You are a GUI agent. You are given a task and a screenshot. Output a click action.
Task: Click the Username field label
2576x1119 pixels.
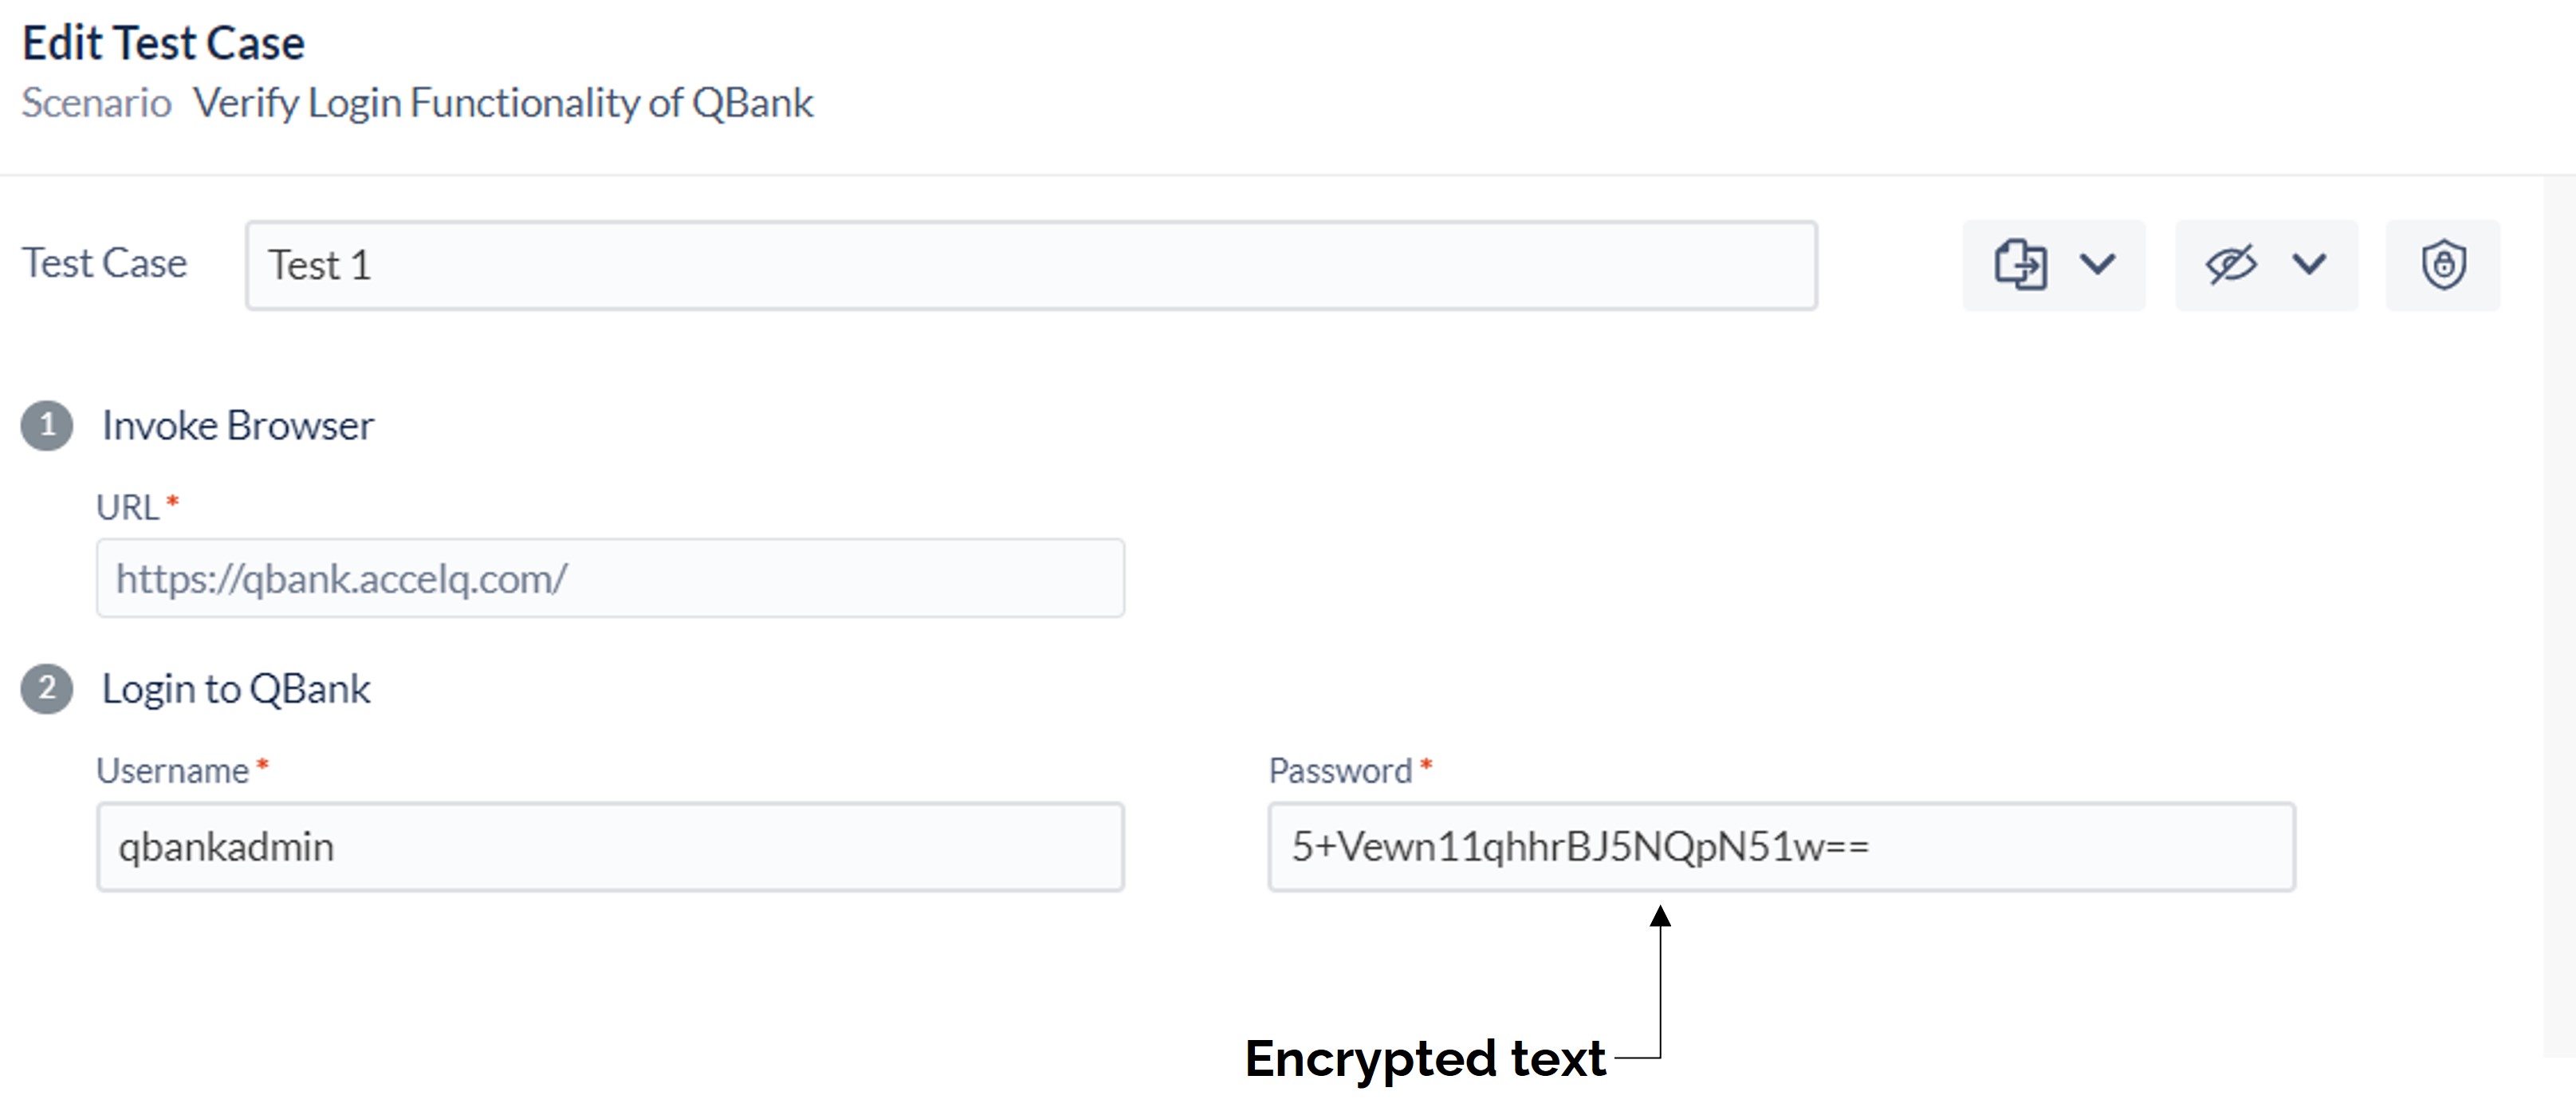click(x=172, y=770)
